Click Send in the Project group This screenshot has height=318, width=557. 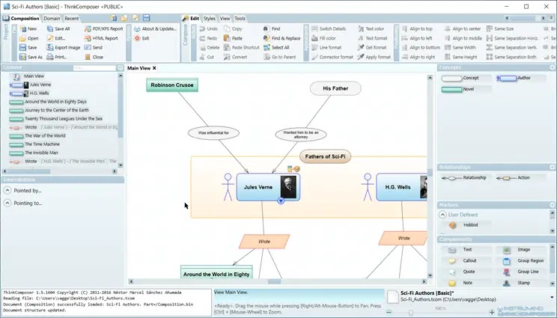click(94, 48)
